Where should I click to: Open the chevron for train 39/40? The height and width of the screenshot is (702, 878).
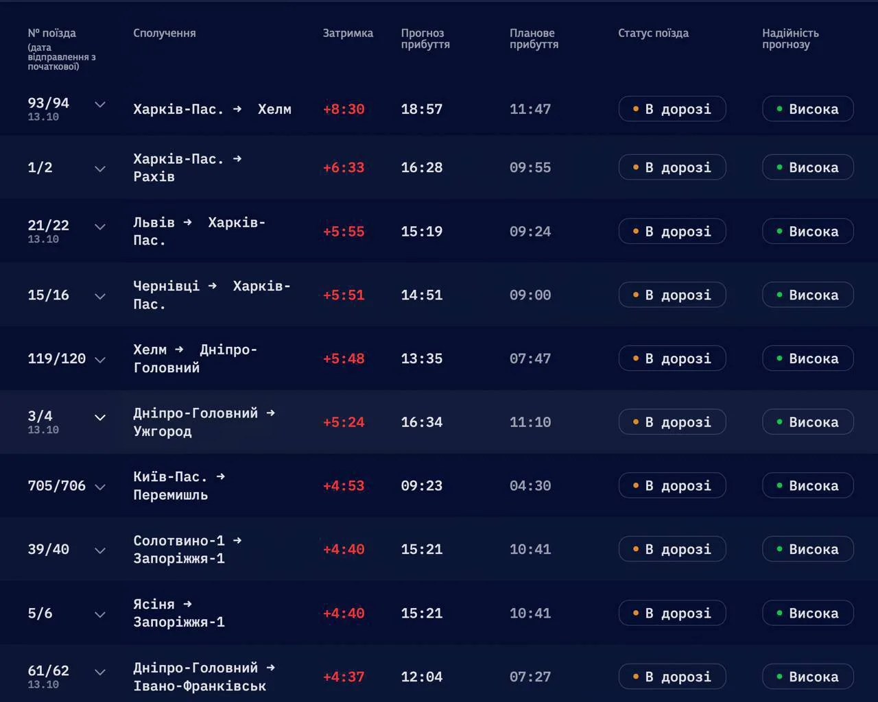coord(100,550)
